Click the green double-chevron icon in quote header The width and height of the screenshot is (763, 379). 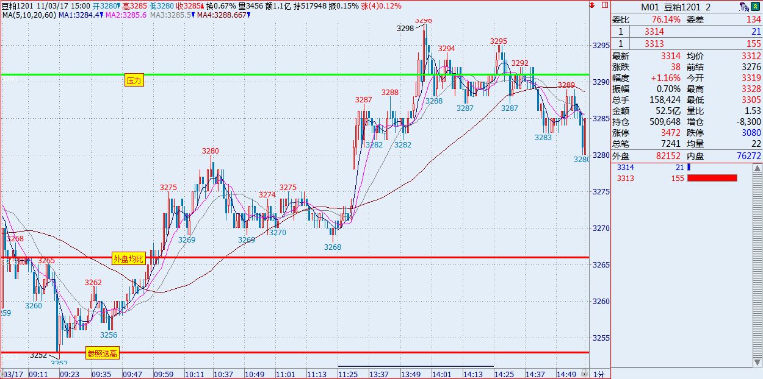[x=756, y=7]
